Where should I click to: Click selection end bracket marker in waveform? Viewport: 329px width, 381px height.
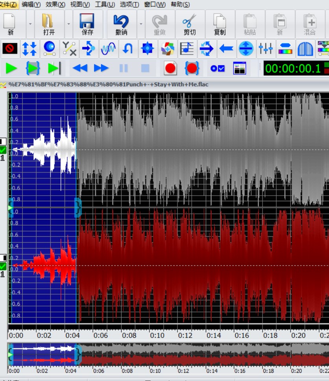(x=78, y=208)
